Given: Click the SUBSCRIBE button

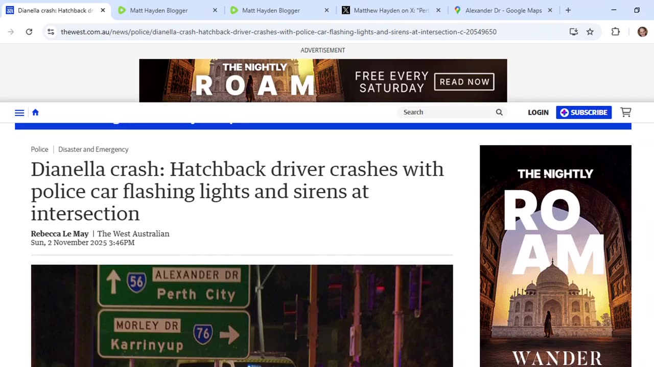Looking at the screenshot, I should pyautogui.click(x=583, y=112).
